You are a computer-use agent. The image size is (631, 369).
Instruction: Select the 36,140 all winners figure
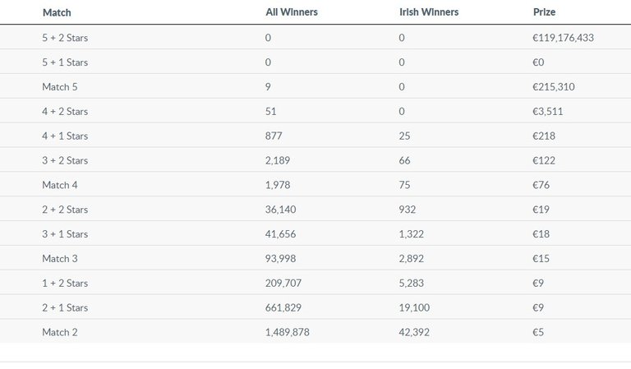tap(281, 210)
